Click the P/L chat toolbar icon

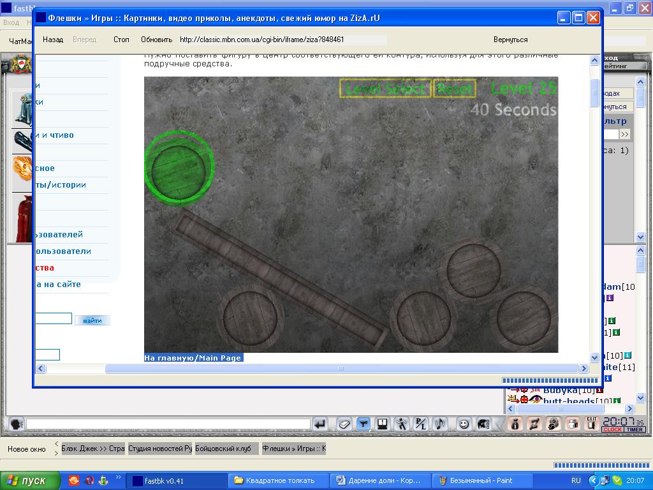[421, 424]
